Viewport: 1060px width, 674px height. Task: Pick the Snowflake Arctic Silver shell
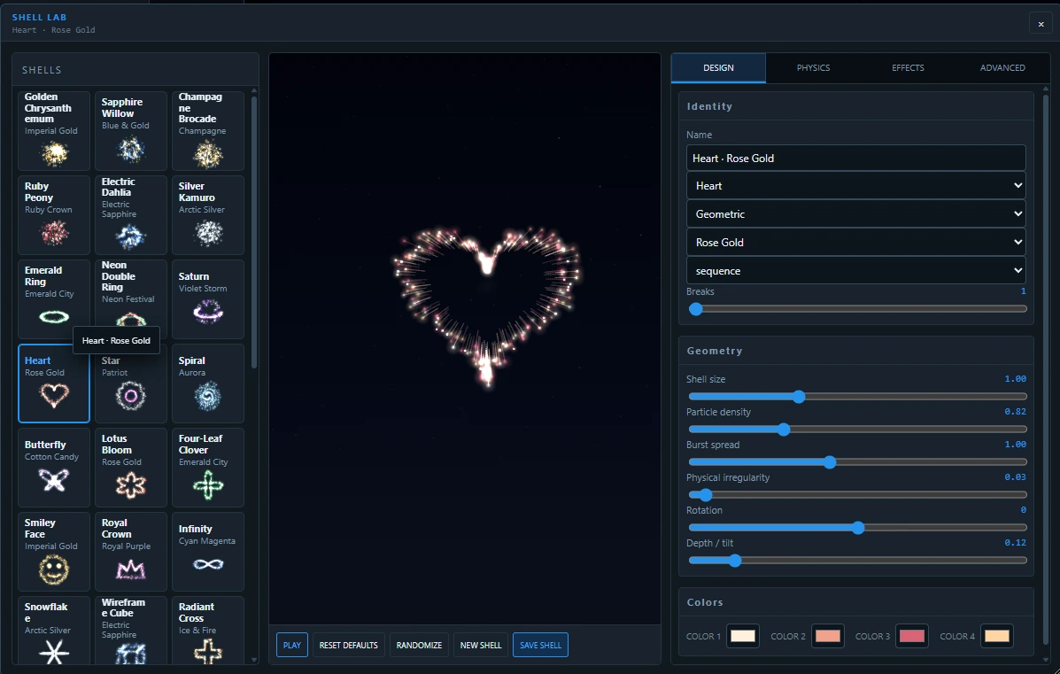pyautogui.click(x=54, y=631)
